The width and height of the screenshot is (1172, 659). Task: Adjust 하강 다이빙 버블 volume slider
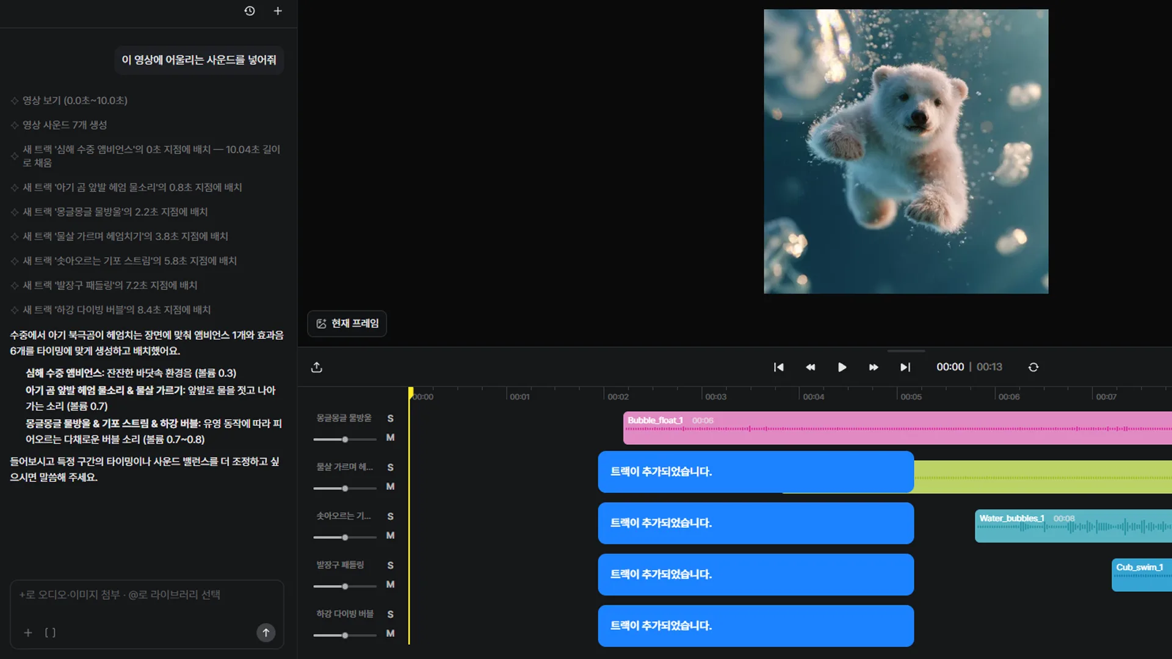[x=345, y=635]
